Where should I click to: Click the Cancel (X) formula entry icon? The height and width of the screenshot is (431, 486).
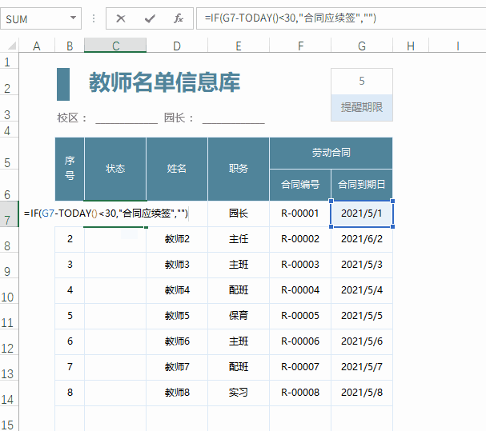pos(120,18)
